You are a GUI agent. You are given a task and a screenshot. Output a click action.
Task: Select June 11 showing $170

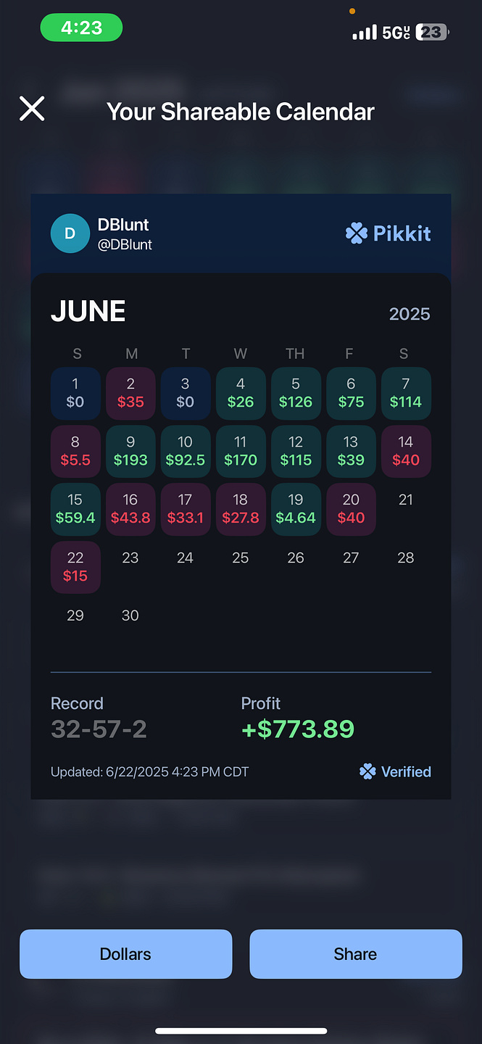pyautogui.click(x=241, y=451)
